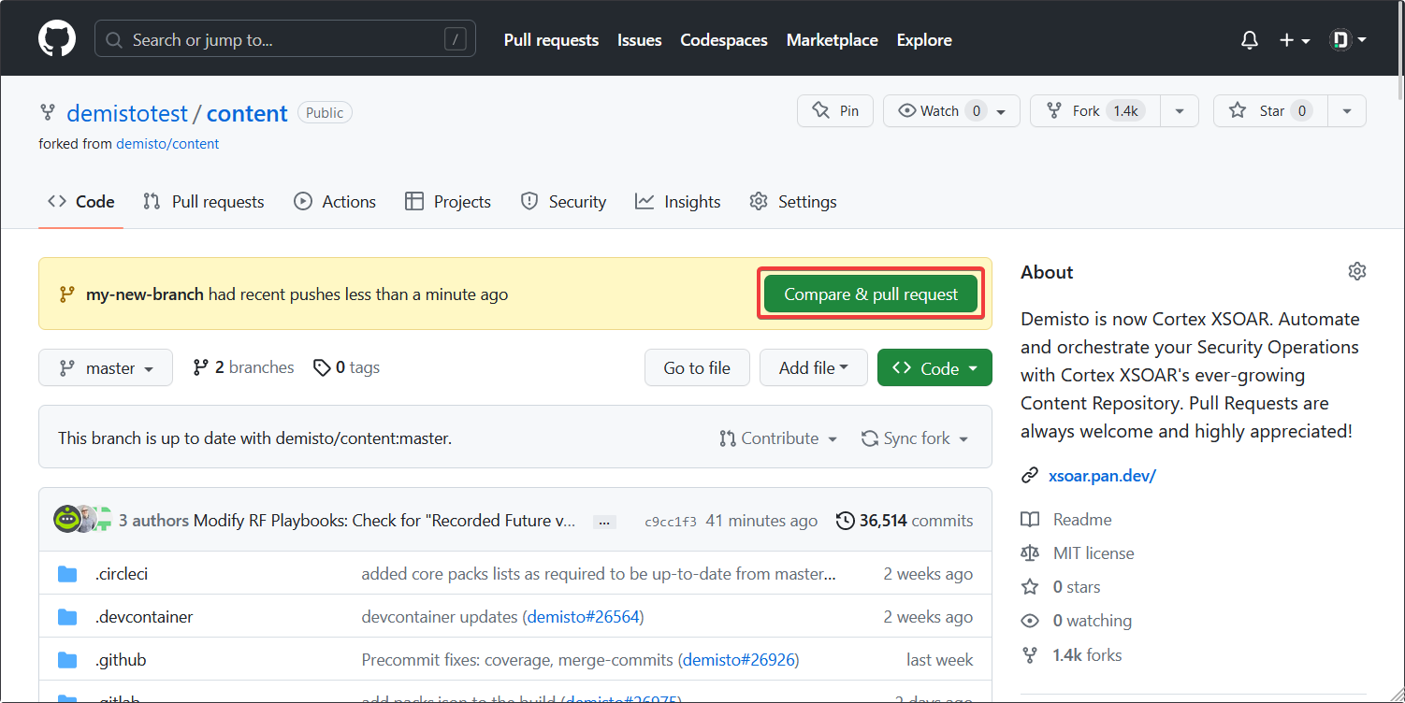Image resolution: width=1405 pixels, height=703 pixels.
Task: Open the user avatar menu
Action: click(1348, 40)
